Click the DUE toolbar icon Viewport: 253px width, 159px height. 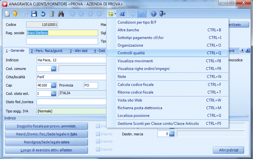click(122, 14)
